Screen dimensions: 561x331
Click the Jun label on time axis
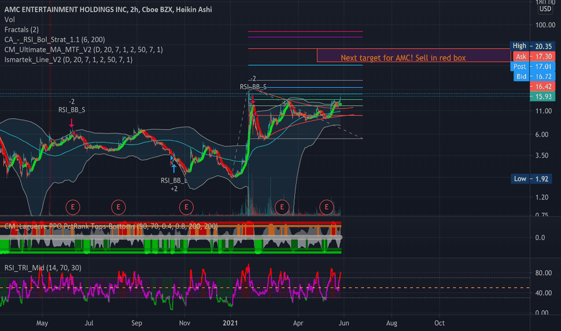click(344, 323)
